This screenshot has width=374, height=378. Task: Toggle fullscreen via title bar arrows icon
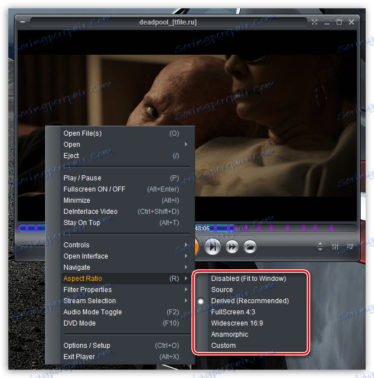(314, 22)
